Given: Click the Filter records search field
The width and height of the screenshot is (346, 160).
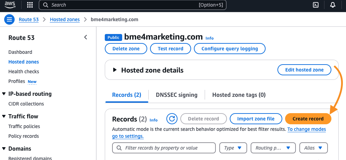Looking at the screenshot, I should tap(164, 148).
